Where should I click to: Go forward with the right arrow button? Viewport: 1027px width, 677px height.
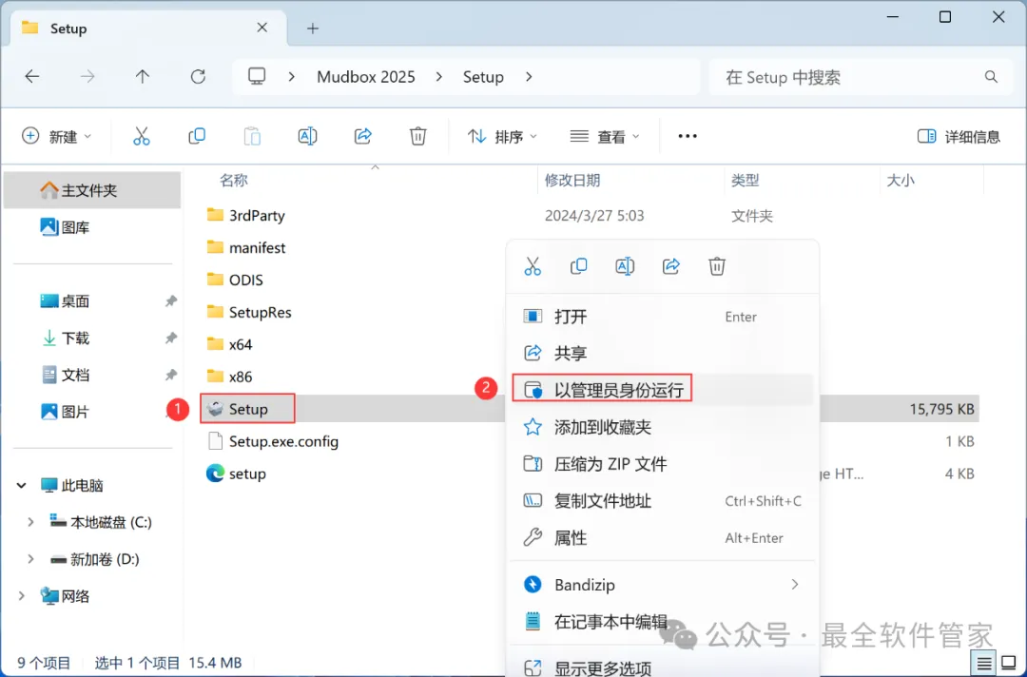pos(87,77)
